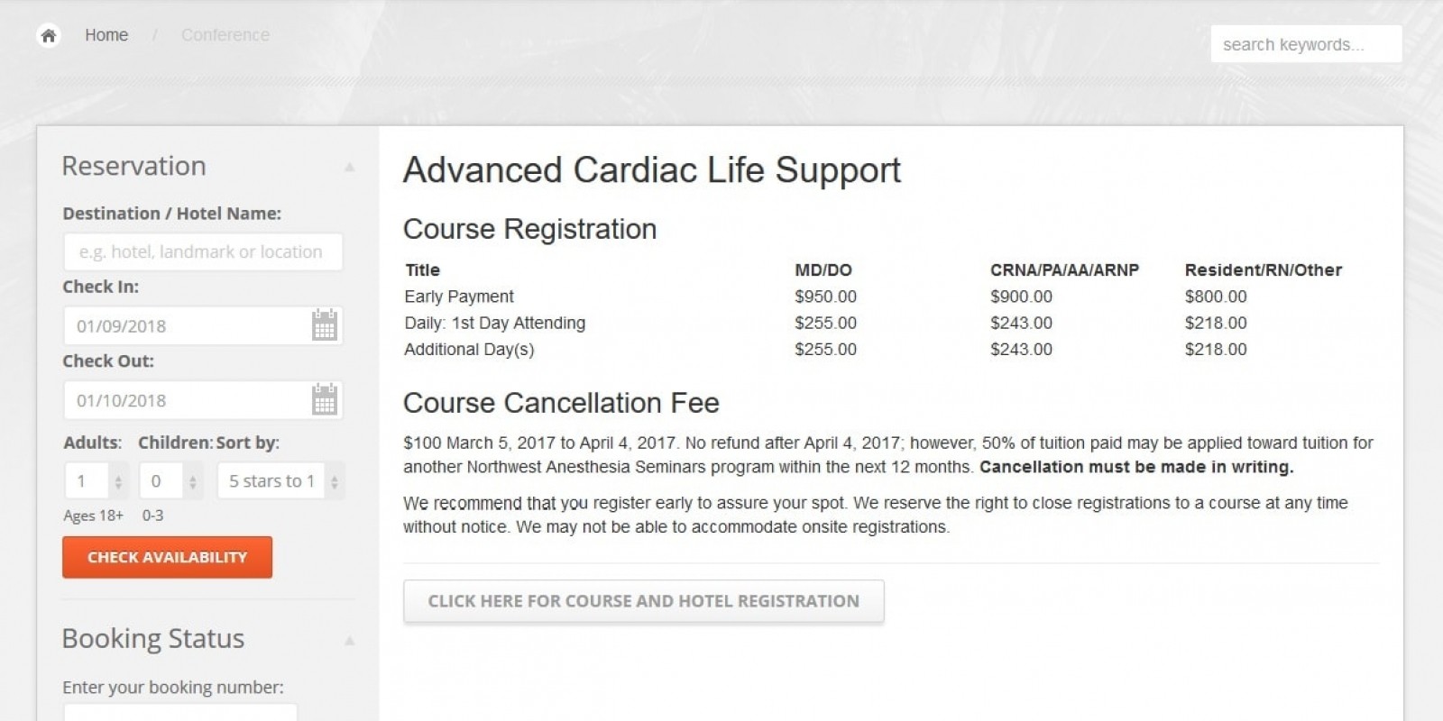Go to the Home breadcrumb link
Image resolution: width=1443 pixels, height=721 pixels.
[x=106, y=35]
